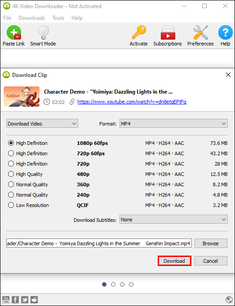Open the Twitter icon in the footer
Image resolution: width=235 pixels, height=306 pixels.
(x=25, y=300)
